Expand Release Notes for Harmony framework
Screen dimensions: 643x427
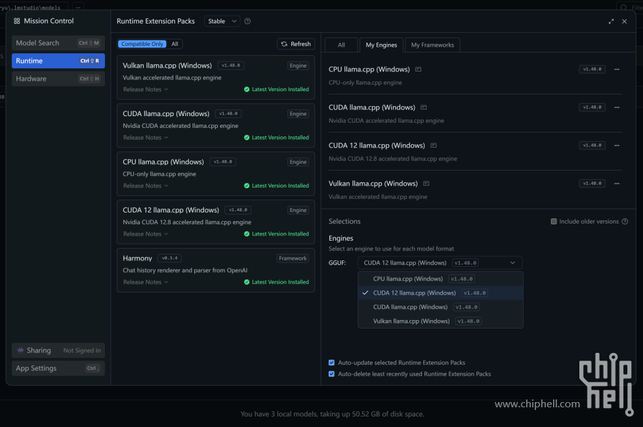click(x=146, y=282)
